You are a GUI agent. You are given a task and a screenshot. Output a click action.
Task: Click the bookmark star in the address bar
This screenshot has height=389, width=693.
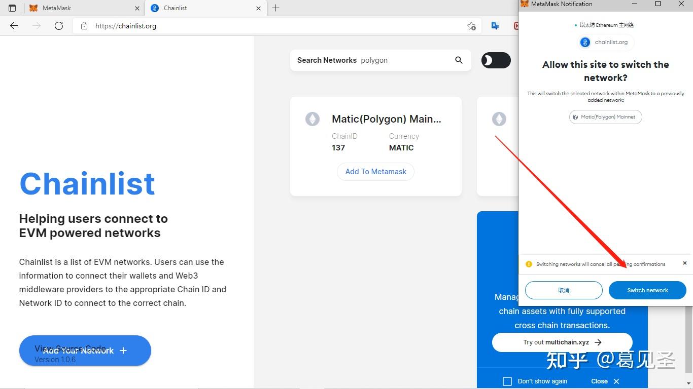pyautogui.click(x=471, y=26)
